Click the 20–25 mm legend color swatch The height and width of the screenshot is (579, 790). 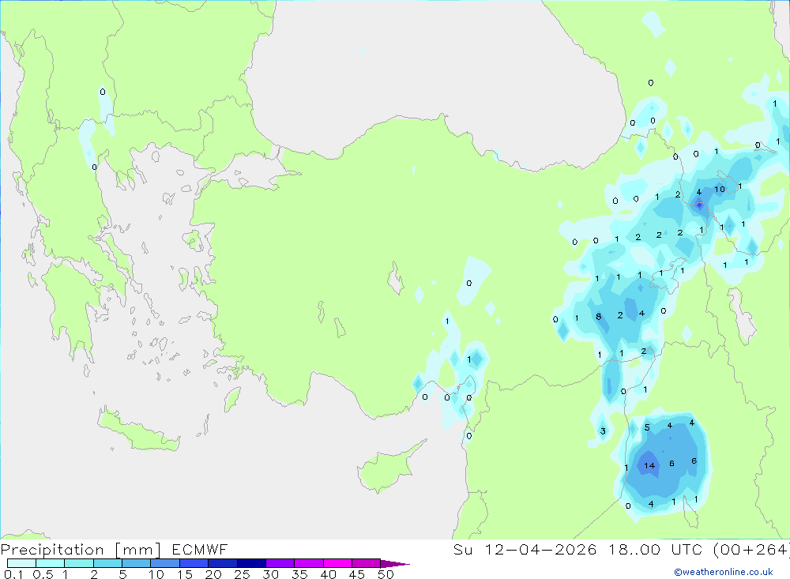(x=222, y=563)
